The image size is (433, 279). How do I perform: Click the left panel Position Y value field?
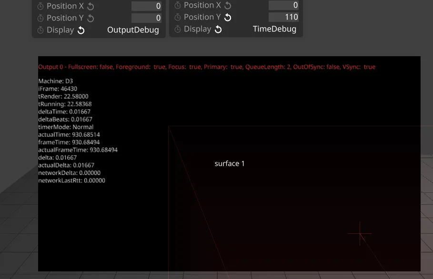[x=146, y=18]
